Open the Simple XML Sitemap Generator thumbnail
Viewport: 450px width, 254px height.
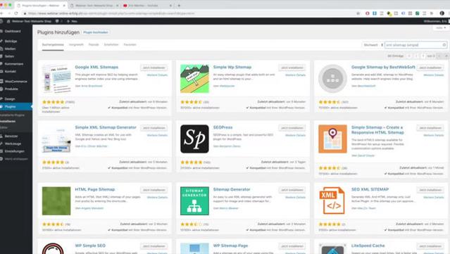coord(56,139)
